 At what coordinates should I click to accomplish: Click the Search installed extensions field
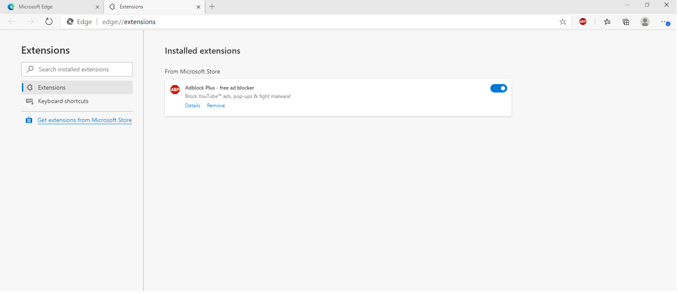pos(80,69)
